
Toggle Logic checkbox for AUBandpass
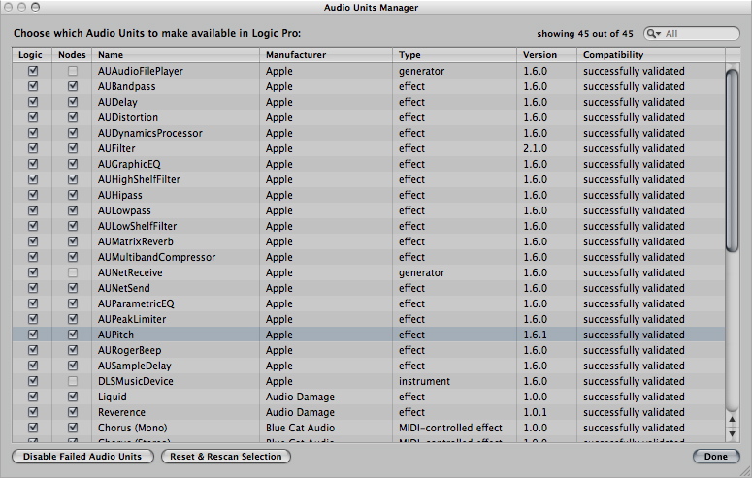click(33, 86)
